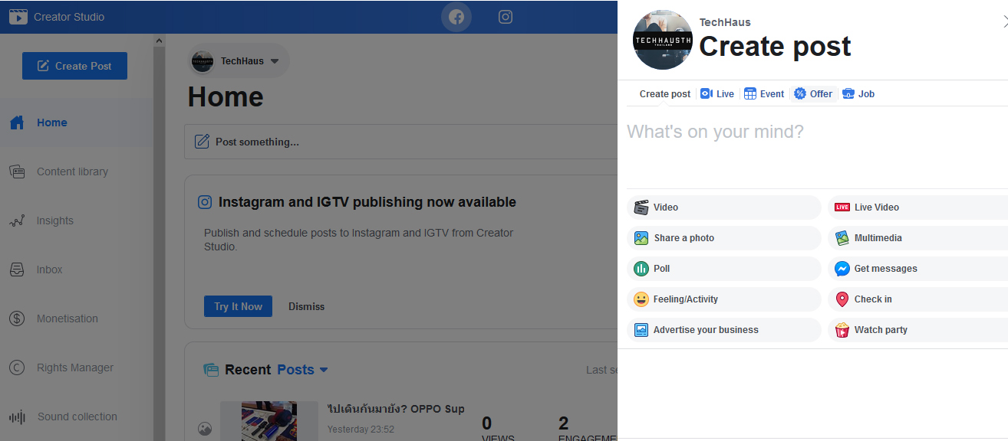Start a Live Video post
This screenshot has height=441, width=1008.
[x=917, y=207]
